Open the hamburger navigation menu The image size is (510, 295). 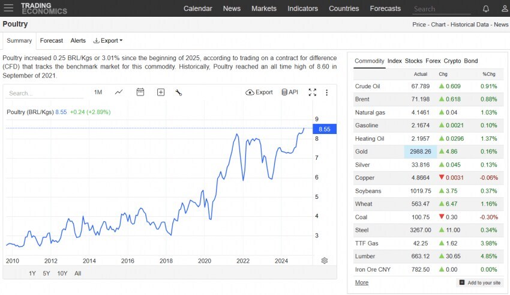(8, 8)
